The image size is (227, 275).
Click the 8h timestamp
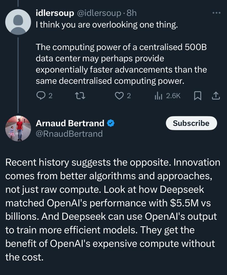pos(131,13)
